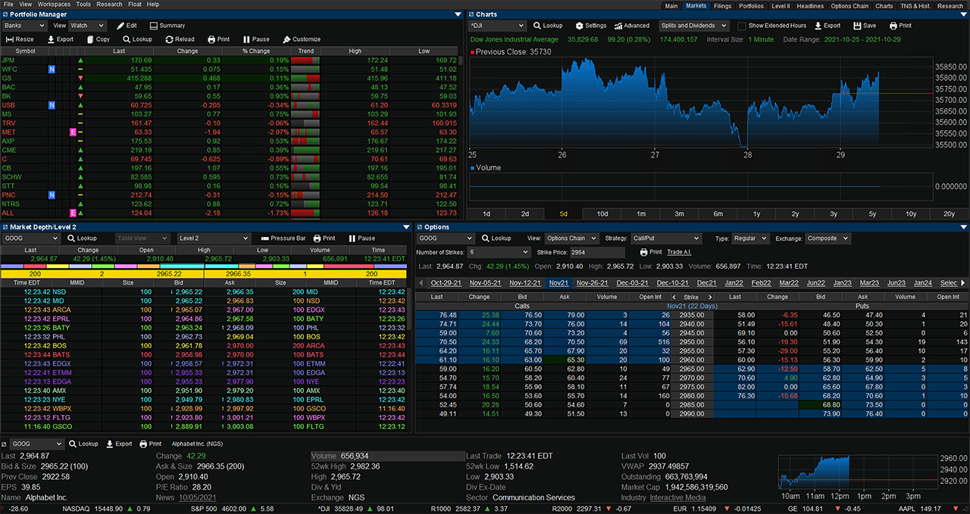Screen dimensions: 970x514
Task: Select the Jan22 expiration tab
Action: point(734,283)
